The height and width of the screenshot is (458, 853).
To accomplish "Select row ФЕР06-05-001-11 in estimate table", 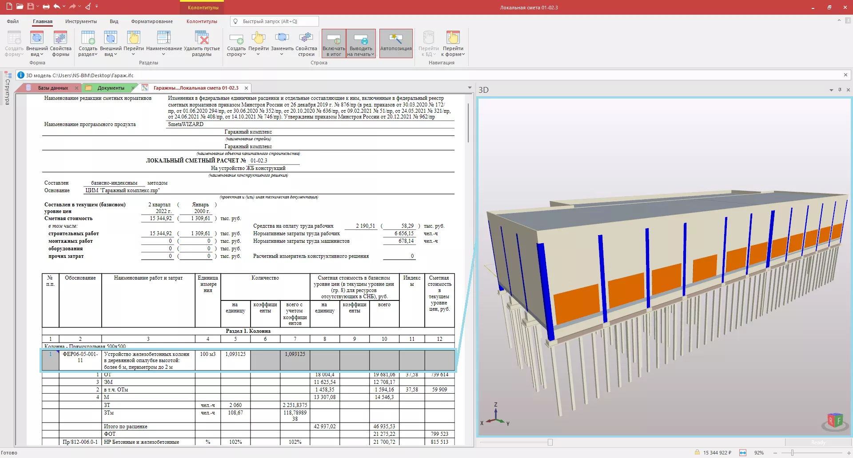I will click(248, 360).
